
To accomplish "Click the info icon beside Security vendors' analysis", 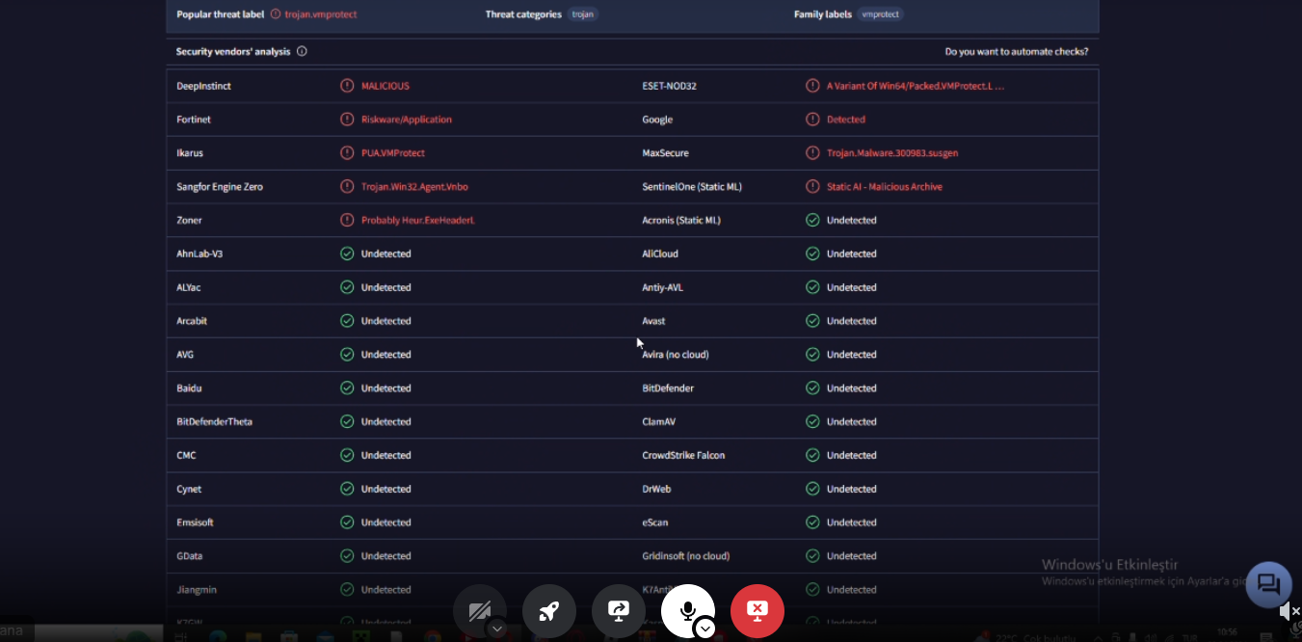I will pyautogui.click(x=302, y=52).
